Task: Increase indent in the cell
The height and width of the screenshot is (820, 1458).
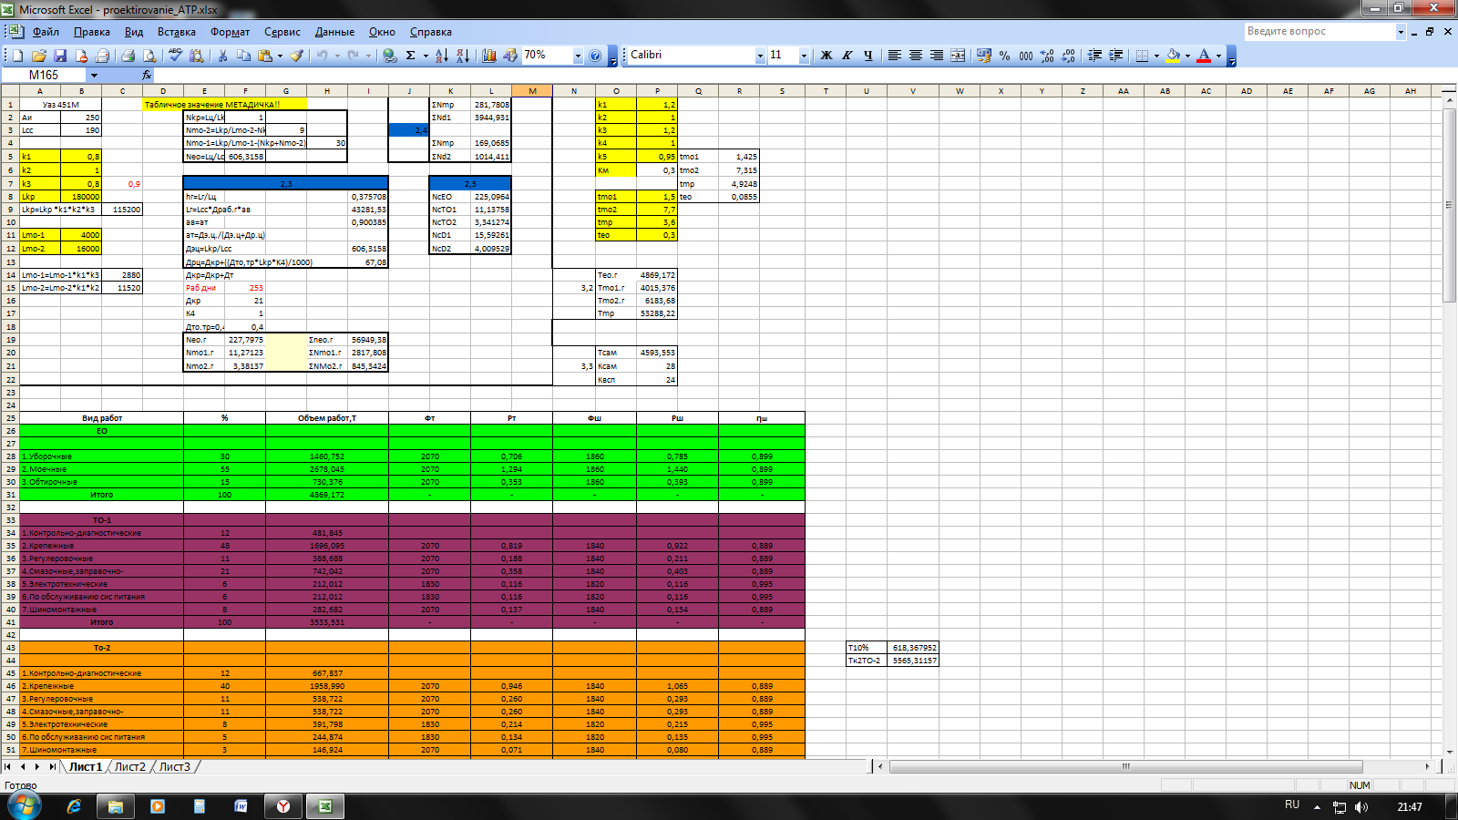Action: pyautogui.click(x=1115, y=56)
